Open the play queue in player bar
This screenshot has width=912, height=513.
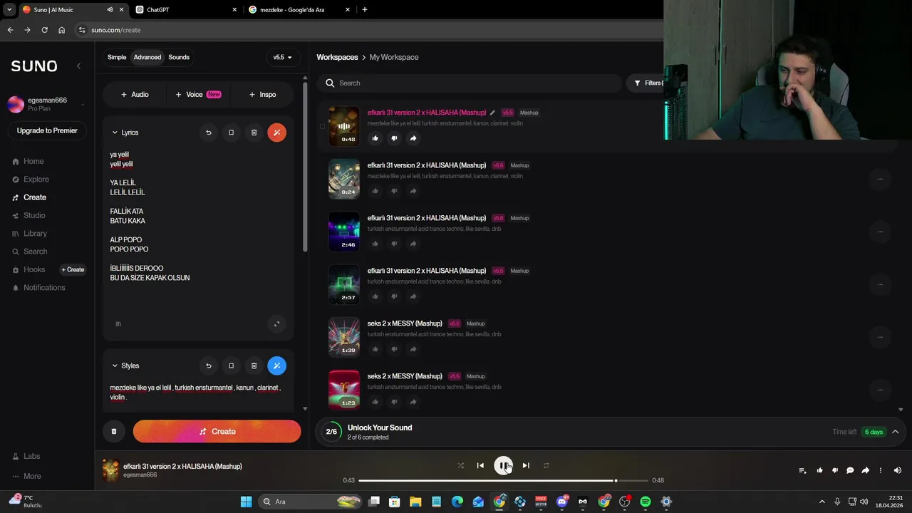(802, 470)
